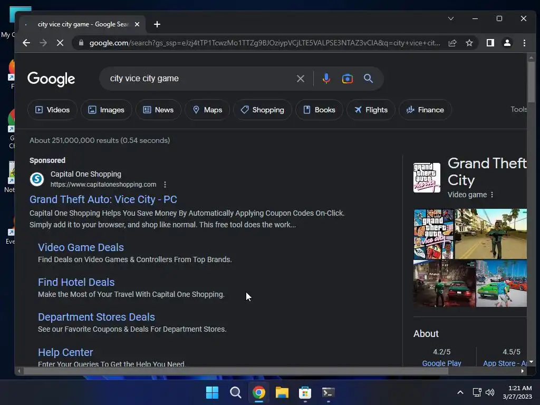
Task: Open Vice City cover art image
Action: coord(433,234)
